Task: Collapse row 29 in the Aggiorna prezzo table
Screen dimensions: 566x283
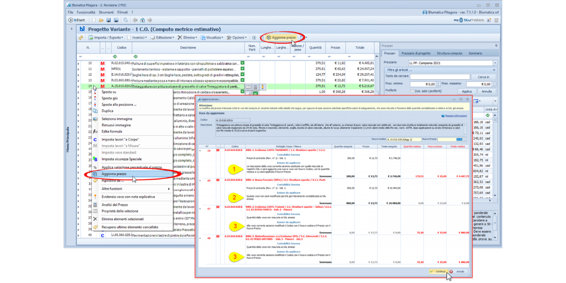Action: (200, 180)
